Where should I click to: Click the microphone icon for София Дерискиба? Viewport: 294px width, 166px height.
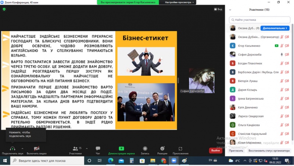point(282,54)
